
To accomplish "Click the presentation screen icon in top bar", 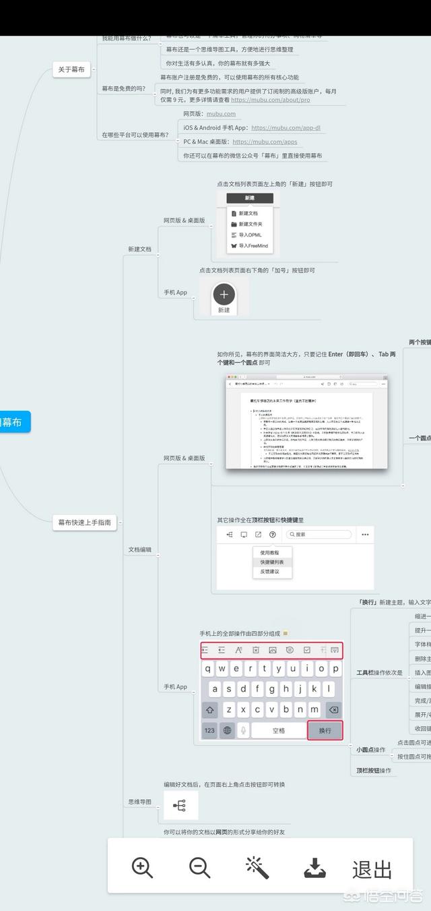I will [x=244, y=535].
